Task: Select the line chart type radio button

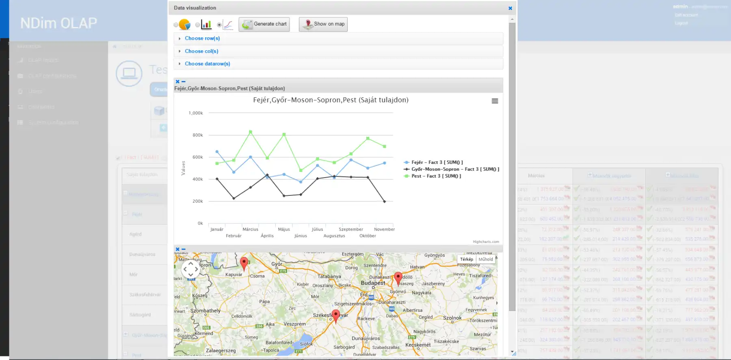Action: click(x=219, y=25)
